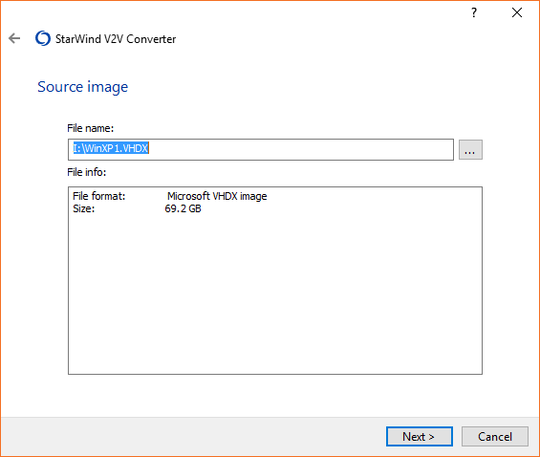The image size is (540, 457).
Task: Browse for a source file with the ellipsis button
Action: (x=470, y=150)
